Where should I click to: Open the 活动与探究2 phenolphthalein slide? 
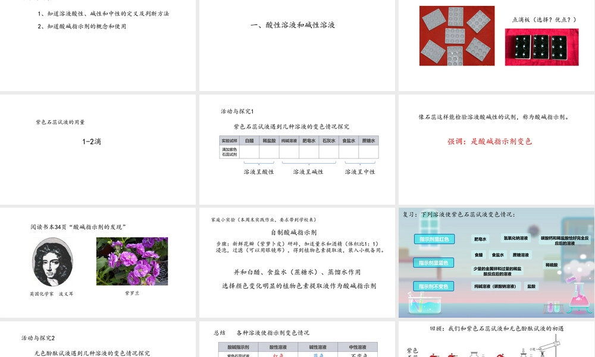click(98, 339)
